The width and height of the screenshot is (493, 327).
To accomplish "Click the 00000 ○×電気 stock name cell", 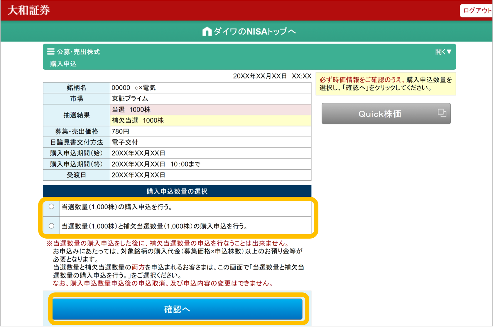I will tap(210, 88).
